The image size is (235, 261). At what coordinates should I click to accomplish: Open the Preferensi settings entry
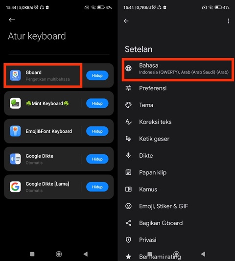[176, 88]
